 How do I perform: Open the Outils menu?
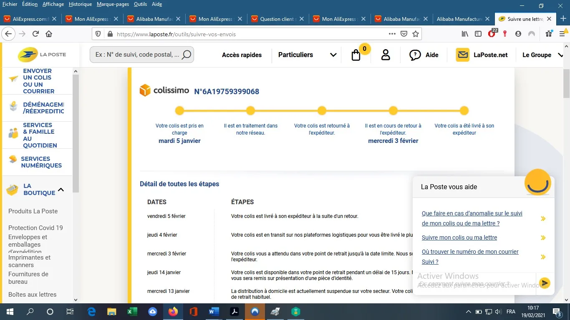pyautogui.click(x=141, y=4)
